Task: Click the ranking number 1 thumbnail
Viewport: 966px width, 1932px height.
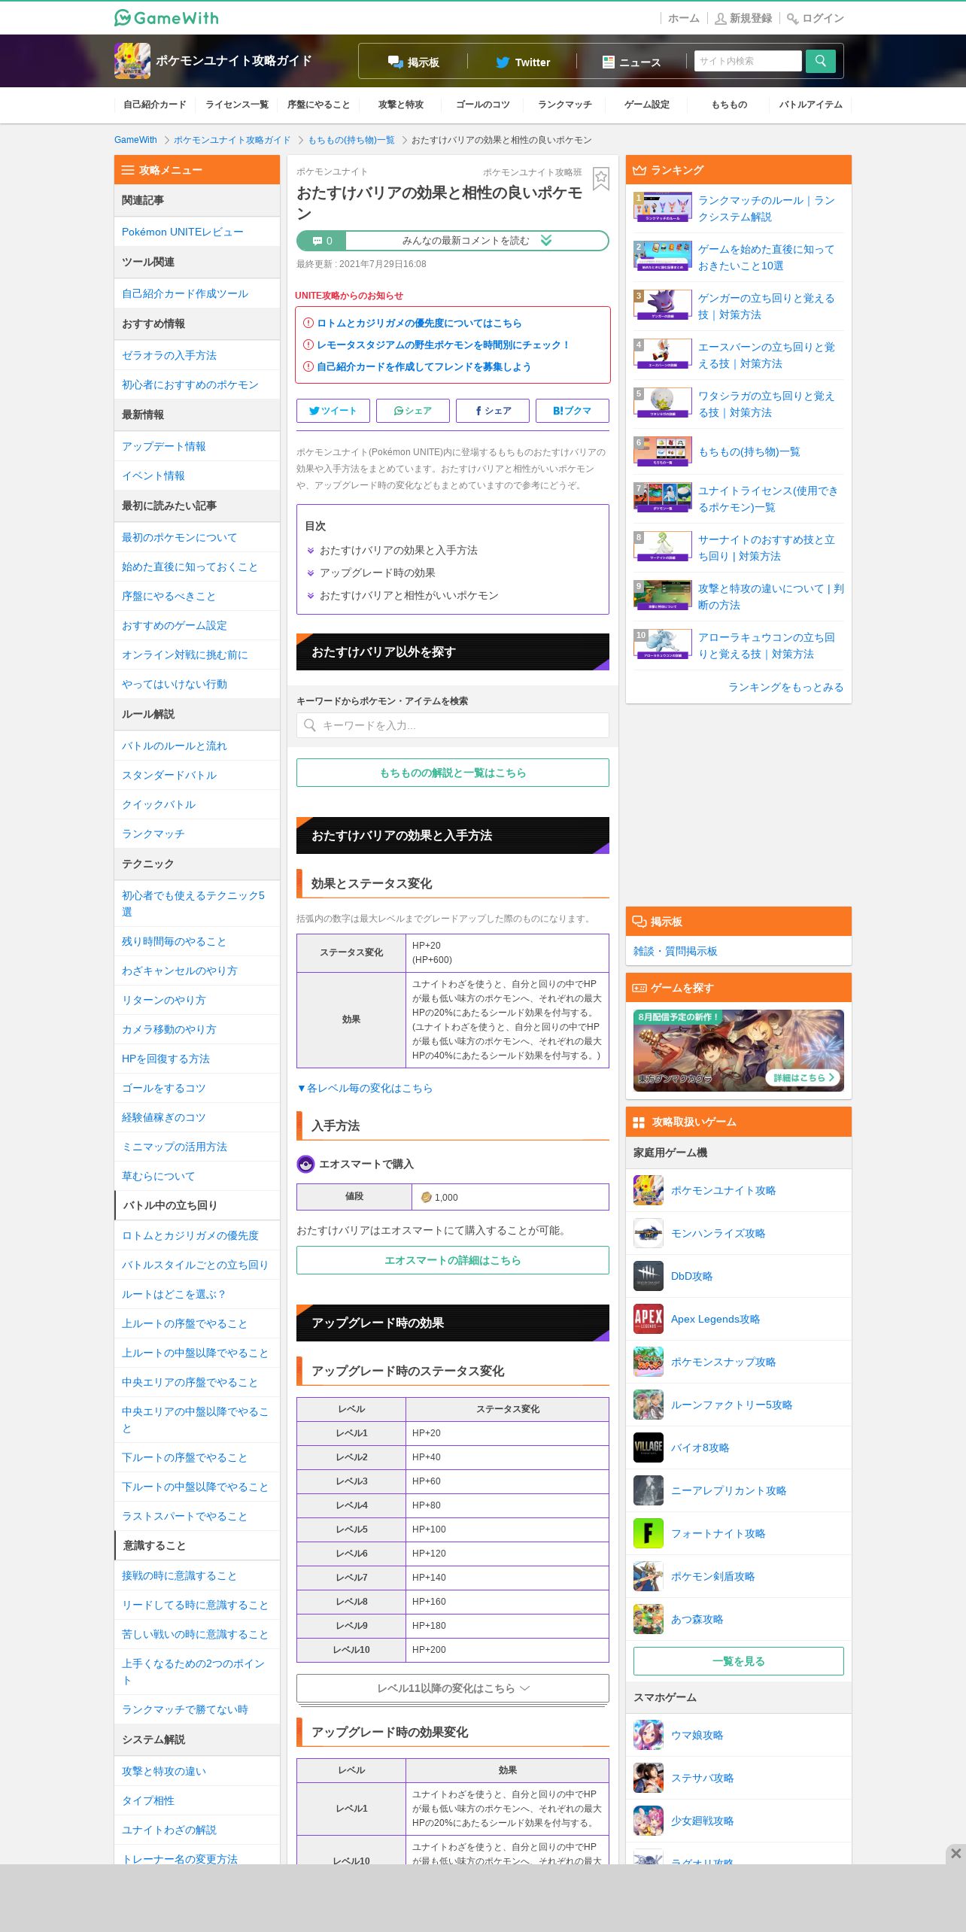Action: tap(663, 208)
